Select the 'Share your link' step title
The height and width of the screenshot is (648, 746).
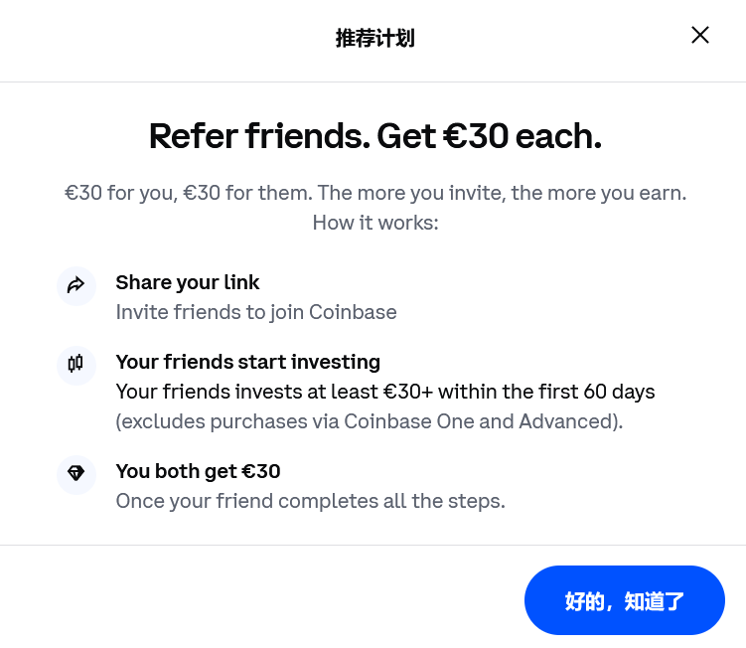click(188, 282)
